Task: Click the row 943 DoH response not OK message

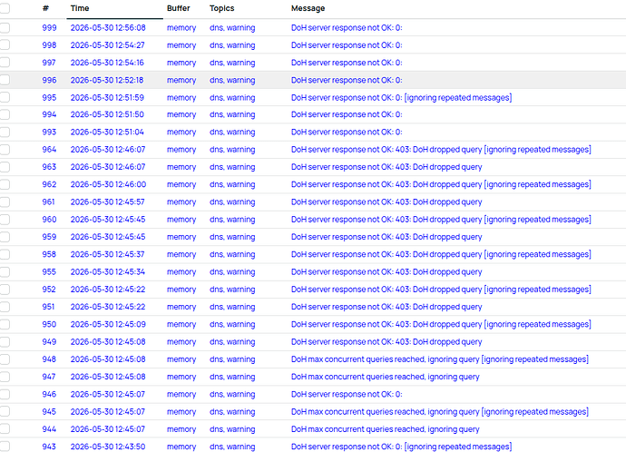Action: 402,447
